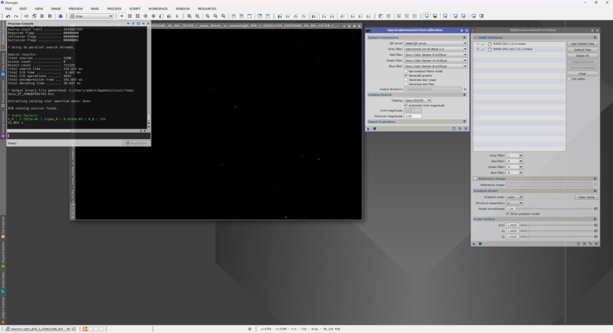Click the Redo arrow in the toolbar
Image resolution: width=613 pixels, height=333 pixels.
coord(16,16)
